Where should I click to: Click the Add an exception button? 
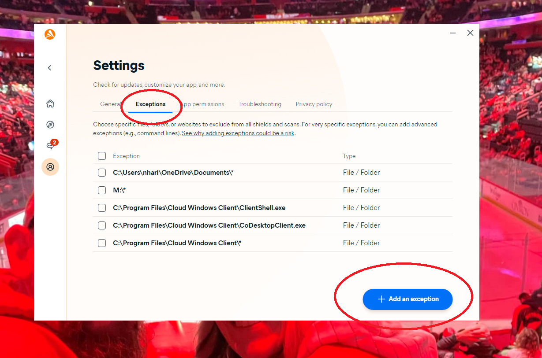(x=407, y=299)
